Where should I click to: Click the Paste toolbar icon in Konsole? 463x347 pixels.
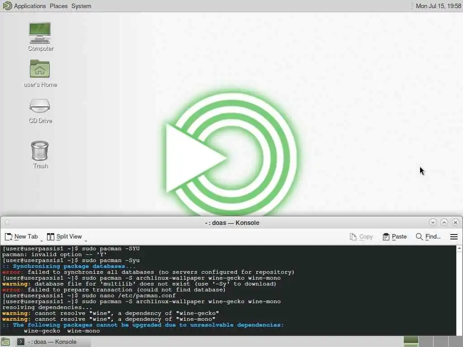click(386, 237)
